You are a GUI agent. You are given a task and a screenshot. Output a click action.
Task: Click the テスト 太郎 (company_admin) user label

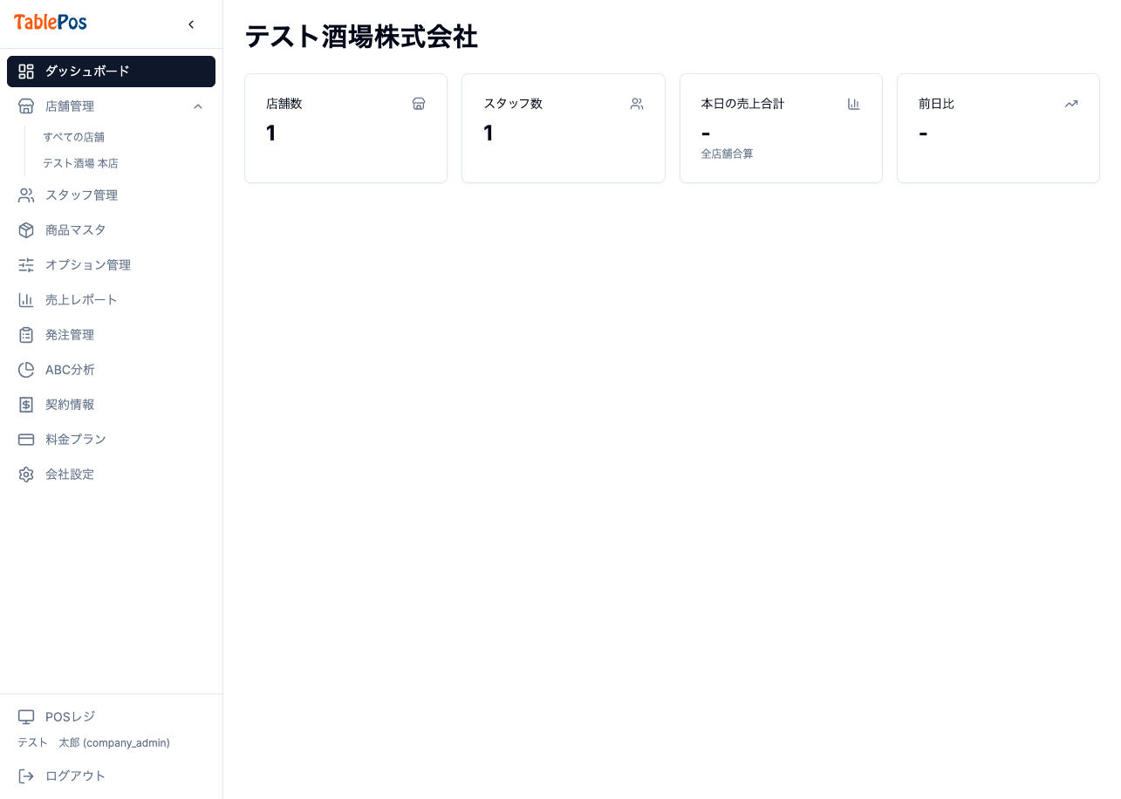pos(93,743)
